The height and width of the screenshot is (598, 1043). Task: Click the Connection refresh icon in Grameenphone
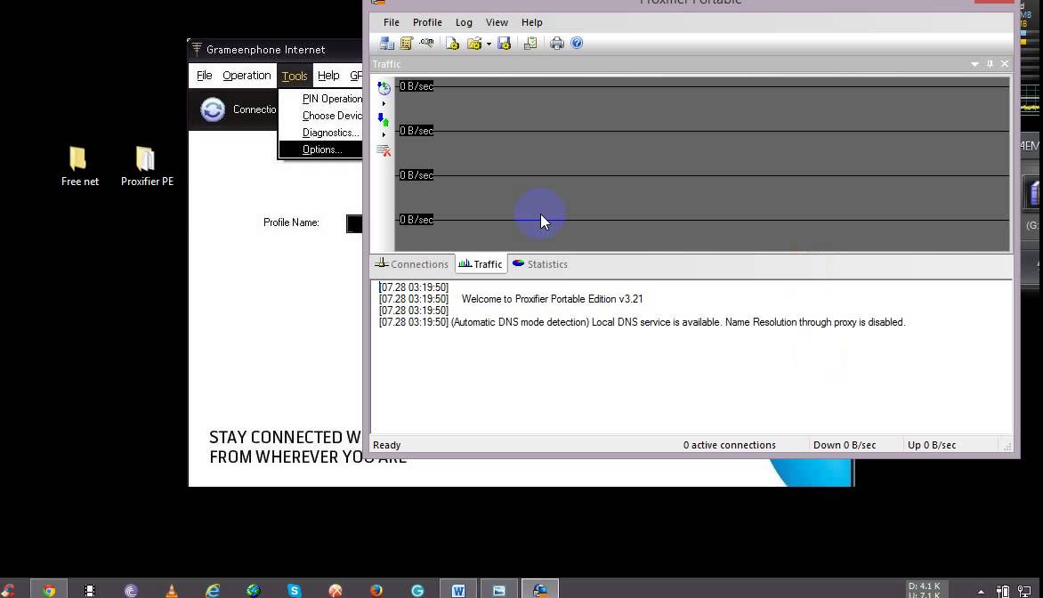[213, 109]
